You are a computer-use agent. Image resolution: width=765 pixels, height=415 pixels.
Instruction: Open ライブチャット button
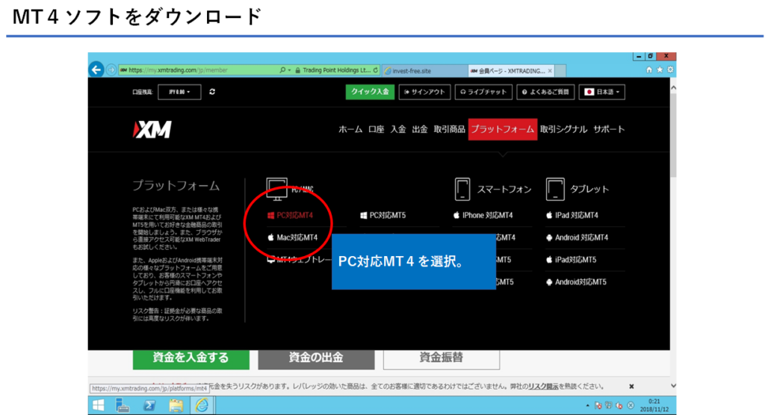pos(483,92)
